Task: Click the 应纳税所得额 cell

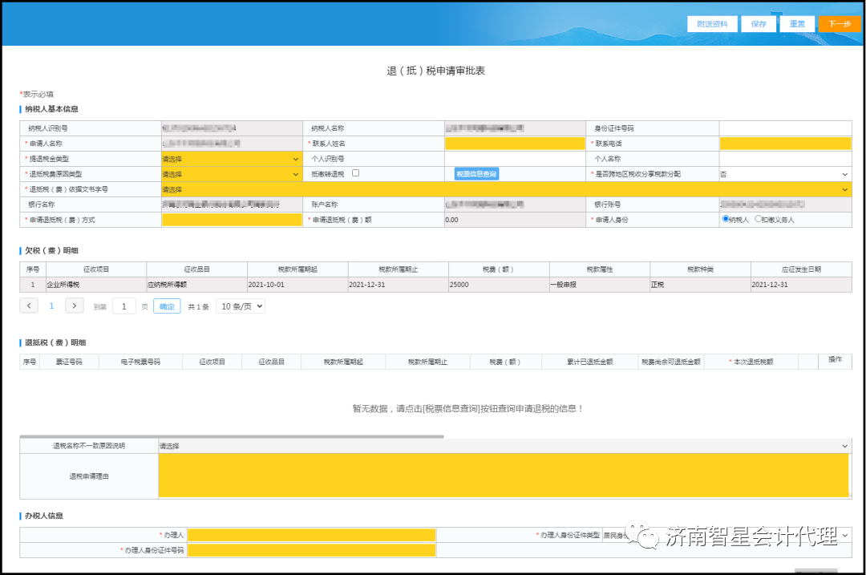Action: click(x=196, y=285)
